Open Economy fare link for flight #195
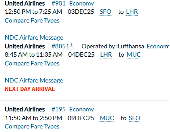This screenshot has height=132, width=170. [x=82, y=109]
